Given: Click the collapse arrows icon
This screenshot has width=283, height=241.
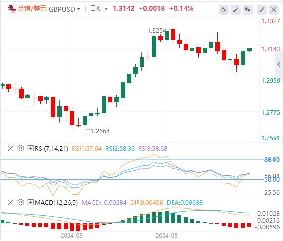Looking at the screenshot, I should click(262, 10).
